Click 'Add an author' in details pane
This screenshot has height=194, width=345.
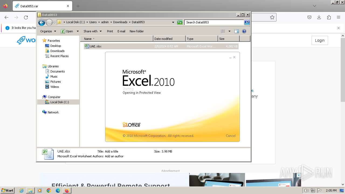(114, 156)
